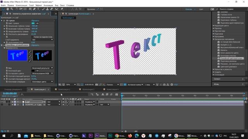
Task: Click the fog color eyedropper
Action: 37,23
